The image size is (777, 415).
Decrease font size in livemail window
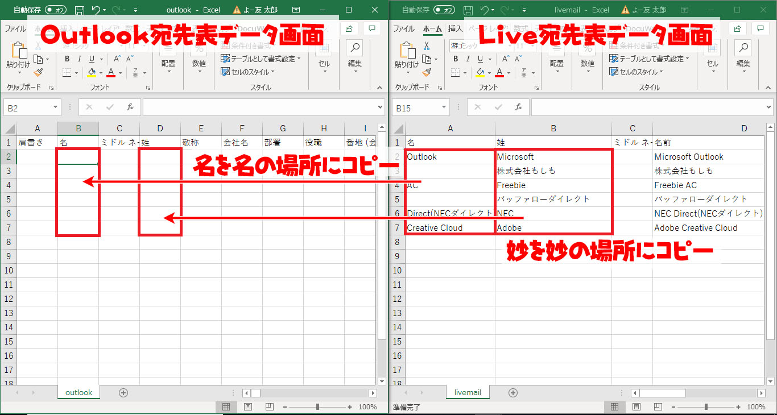point(518,59)
